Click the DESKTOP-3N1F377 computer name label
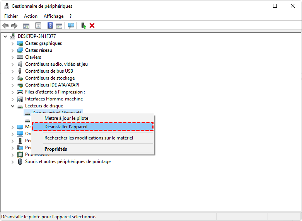302x221 pixels. [x=37, y=36]
